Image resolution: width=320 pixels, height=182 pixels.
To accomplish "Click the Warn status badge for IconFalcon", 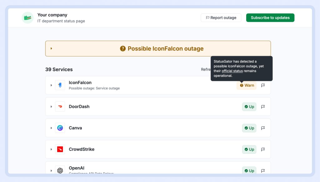I will [247, 85].
